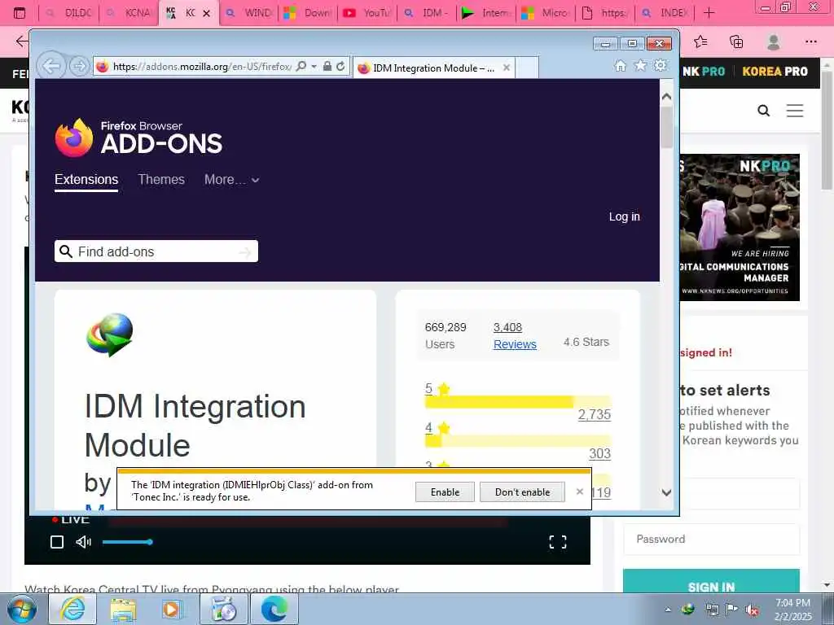Switch to the WIND Edge tab
This screenshot has width=834, height=625.
[248, 13]
